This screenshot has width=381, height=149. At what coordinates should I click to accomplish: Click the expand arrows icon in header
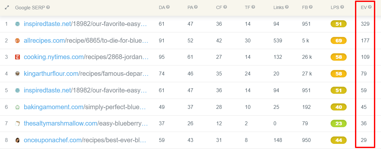[x=7, y=7]
